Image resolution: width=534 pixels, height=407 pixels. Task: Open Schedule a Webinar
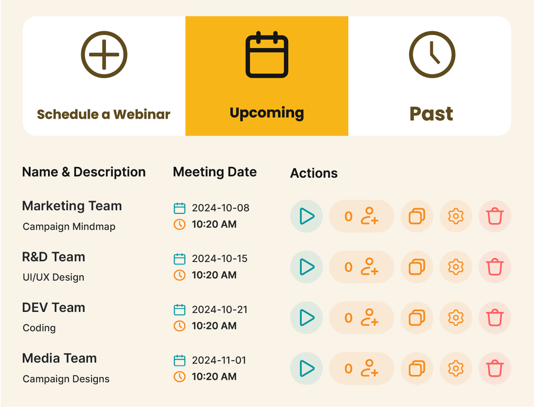(x=104, y=114)
